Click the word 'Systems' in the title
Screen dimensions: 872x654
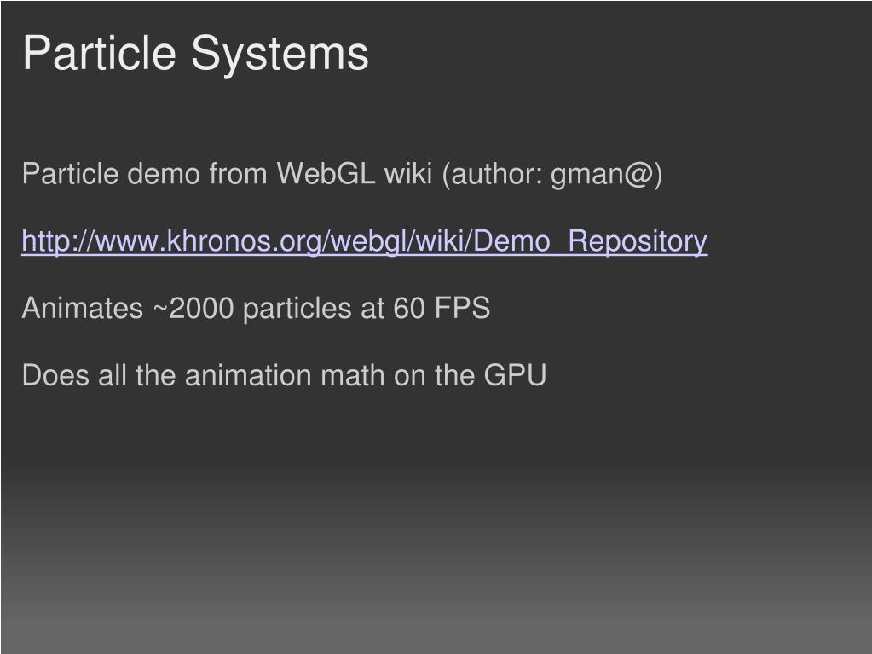click(x=280, y=55)
